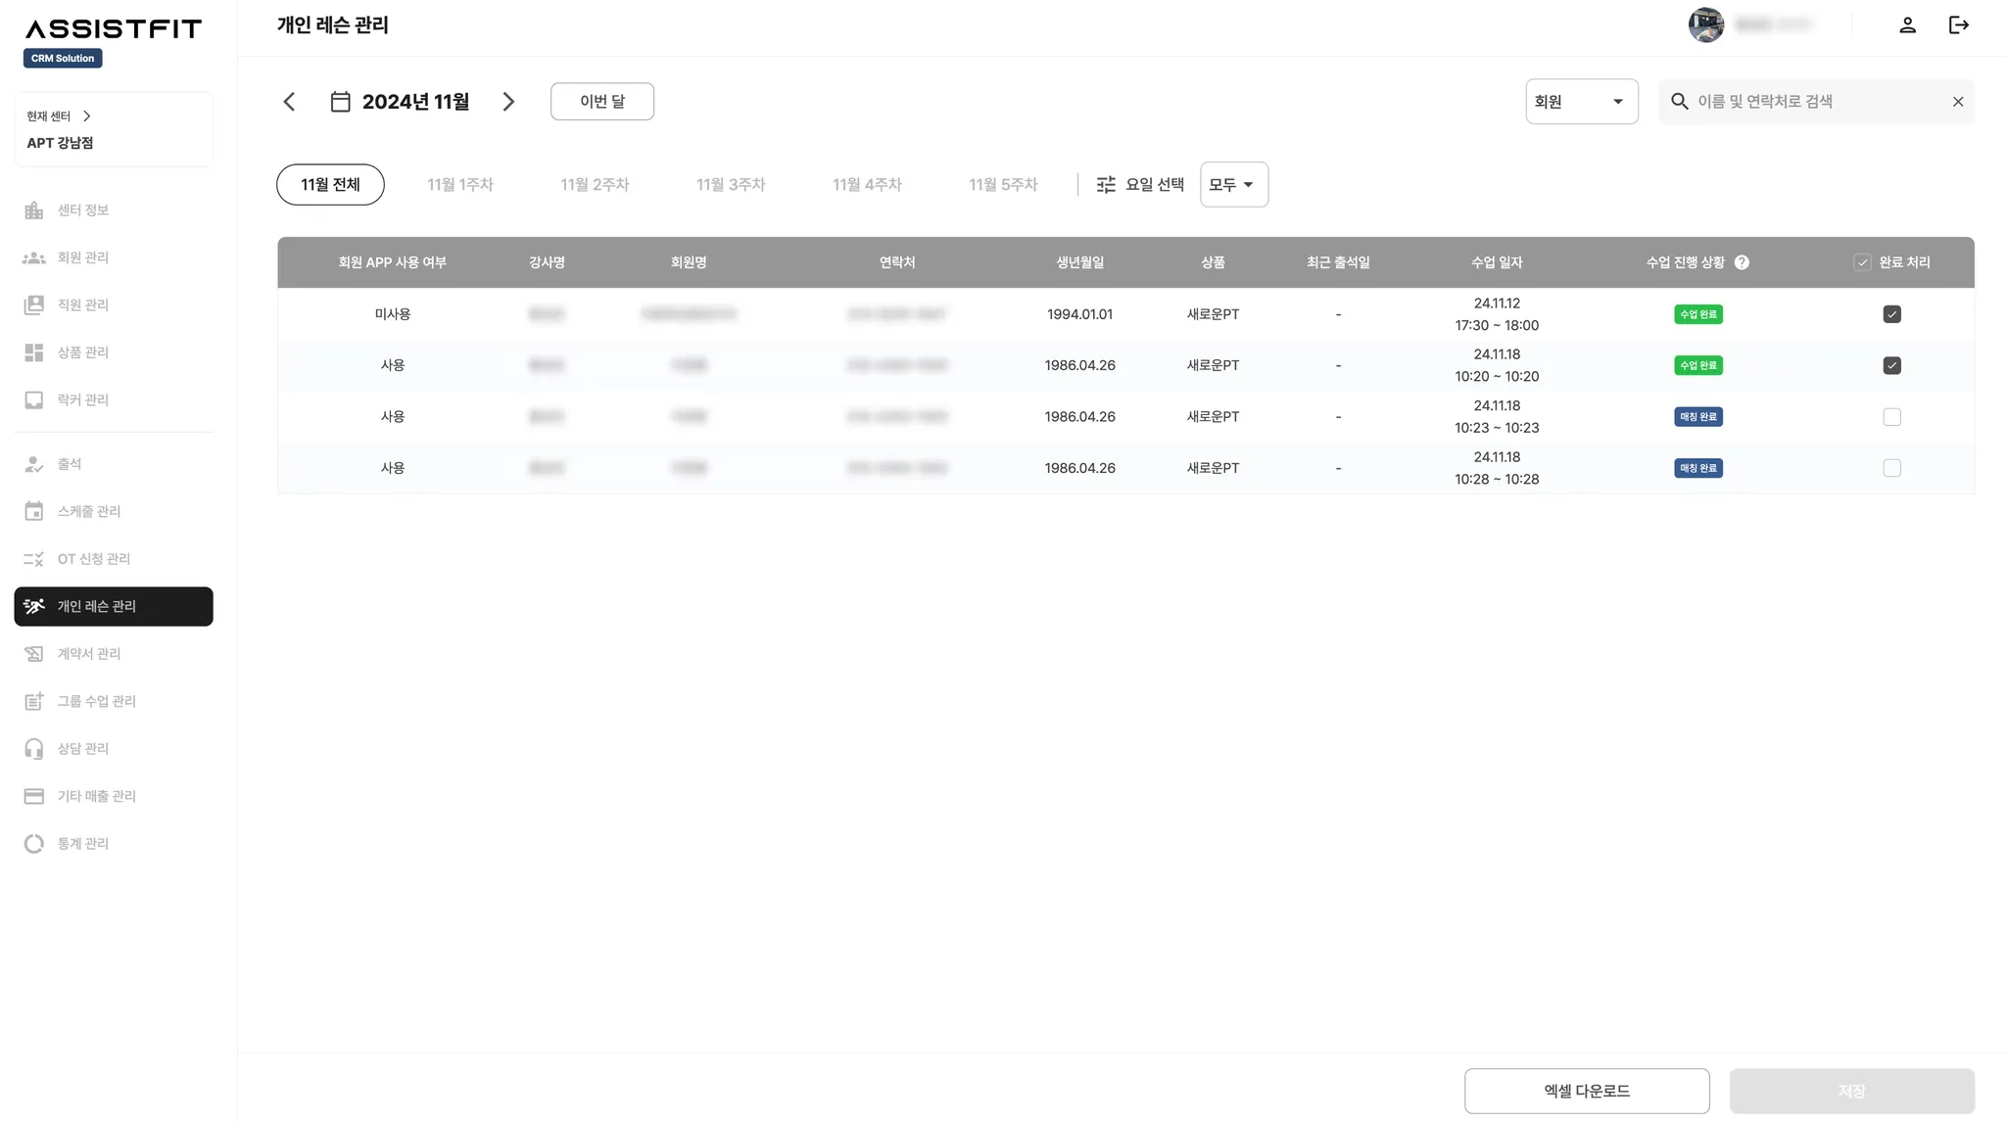Expand the 모두 weekday dropdown
Screen dimensions: 2006x1123
click(x=1233, y=185)
